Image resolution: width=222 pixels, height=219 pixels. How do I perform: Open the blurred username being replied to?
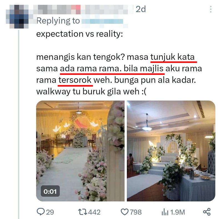tap(102, 21)
